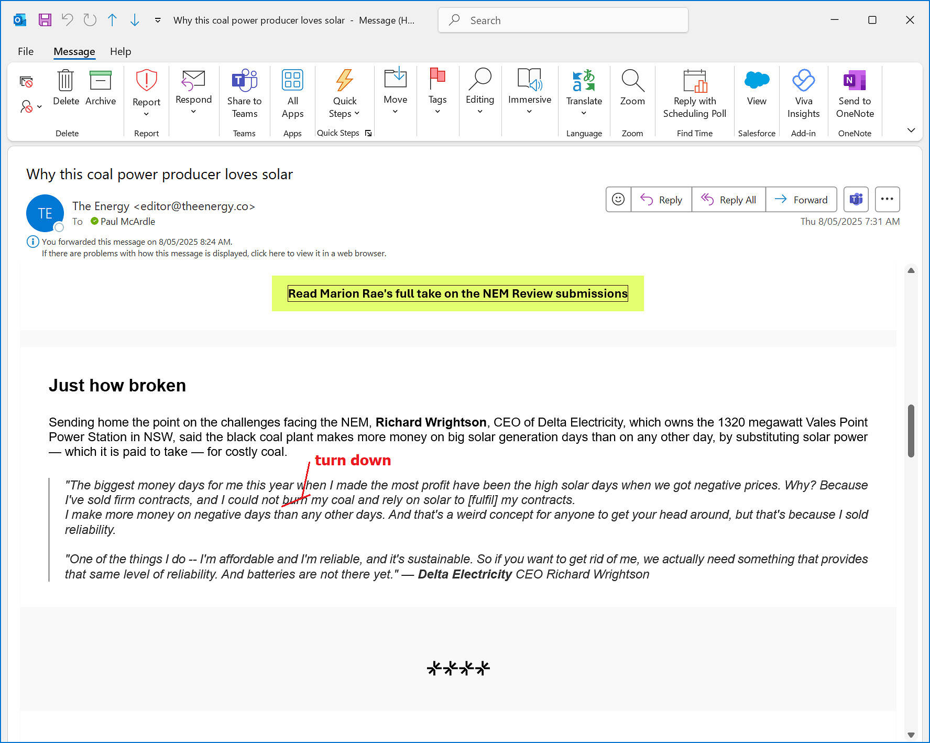Click Share to Teams icon

(244, 94)
